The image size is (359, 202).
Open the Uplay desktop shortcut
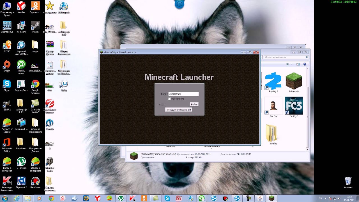(64, 86)
